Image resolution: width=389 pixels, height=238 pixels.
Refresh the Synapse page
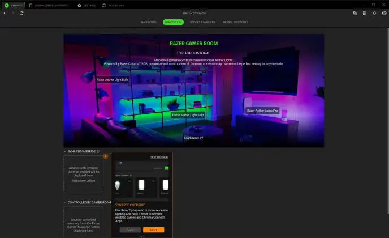[21, 13]
